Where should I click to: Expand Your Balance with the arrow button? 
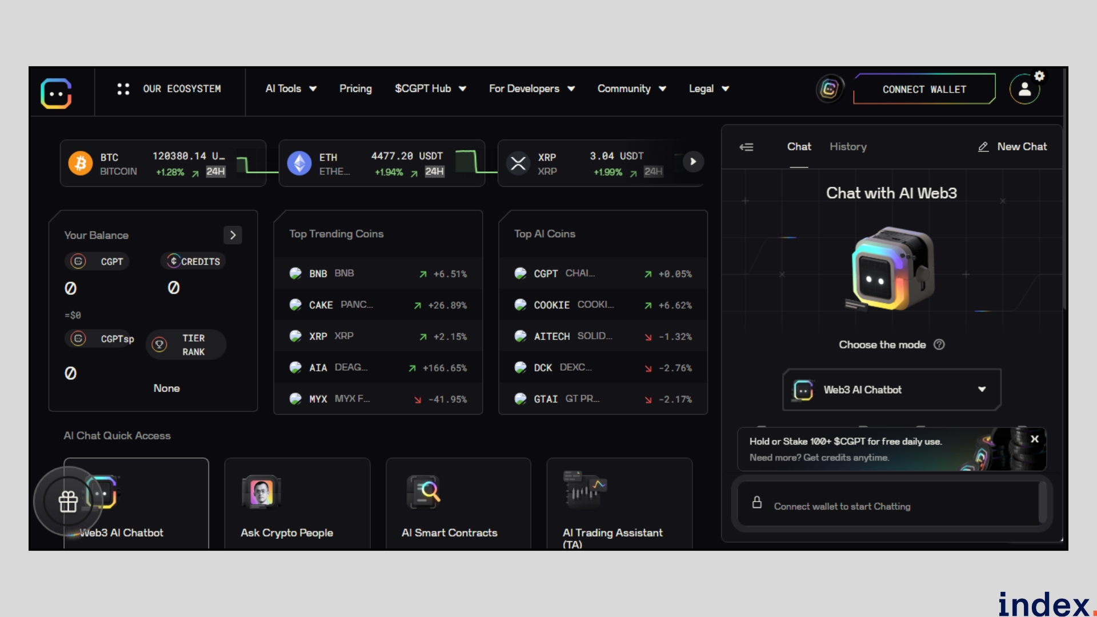(233, 235)
